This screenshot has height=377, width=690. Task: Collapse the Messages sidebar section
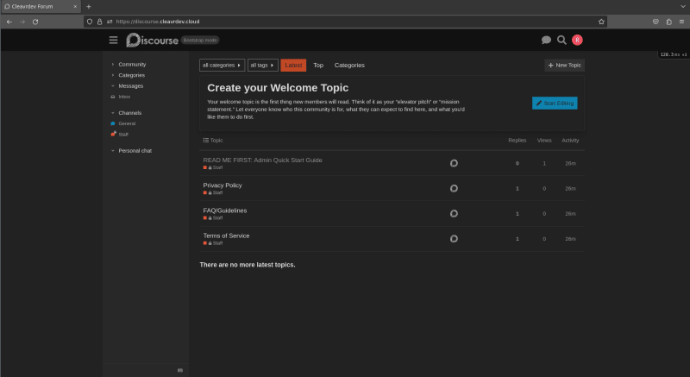131,85
